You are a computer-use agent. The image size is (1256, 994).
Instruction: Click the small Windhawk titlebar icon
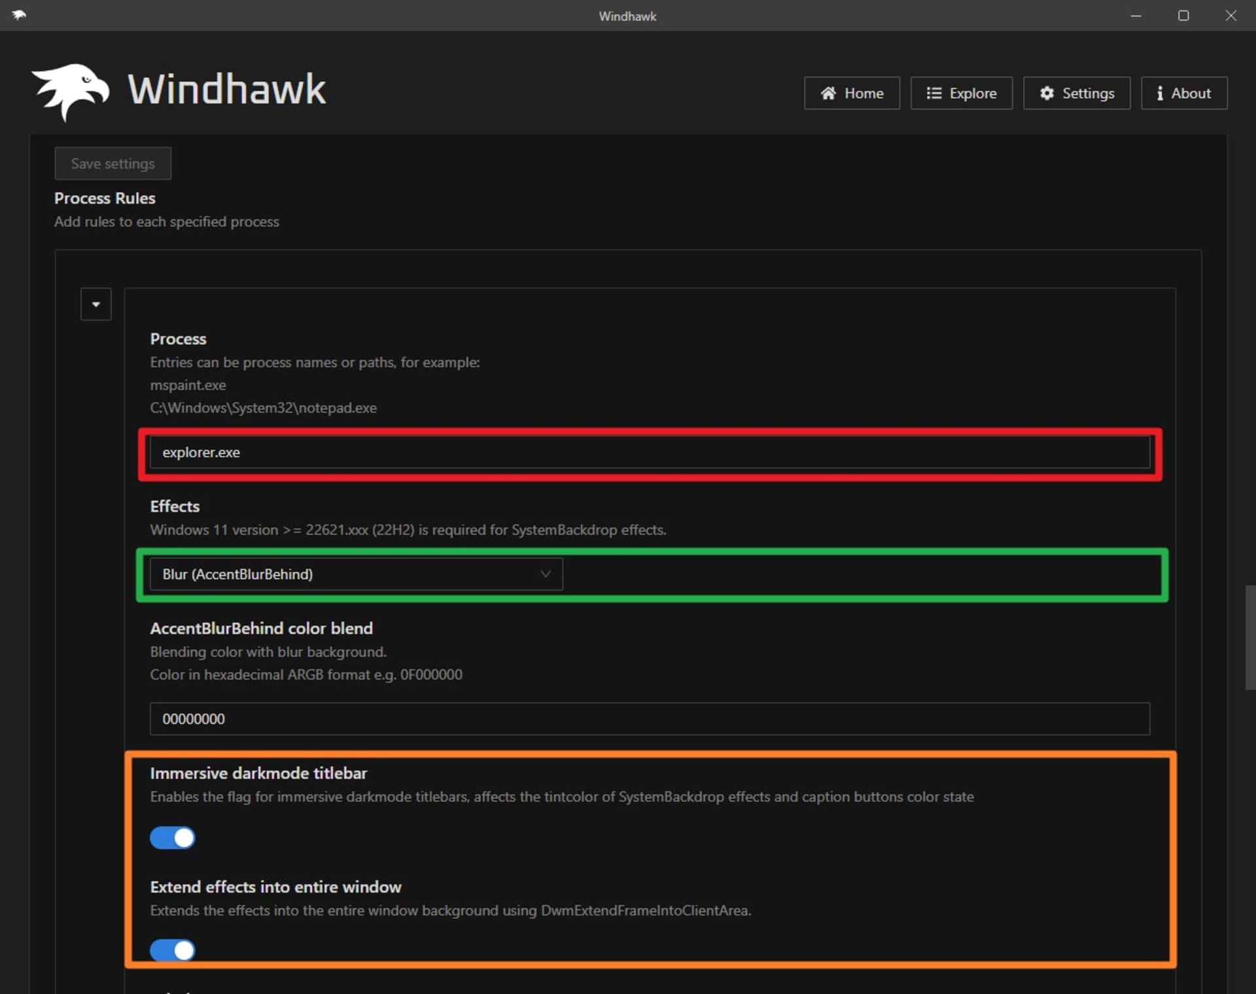tap(18, 15)
